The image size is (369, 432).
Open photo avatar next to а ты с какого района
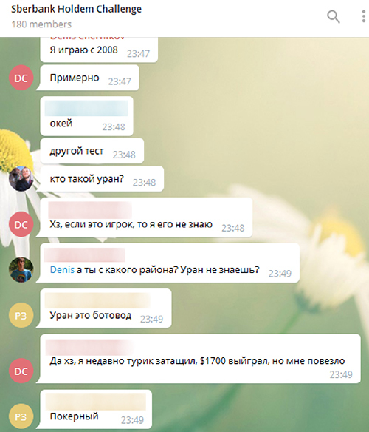pos(21,270)
